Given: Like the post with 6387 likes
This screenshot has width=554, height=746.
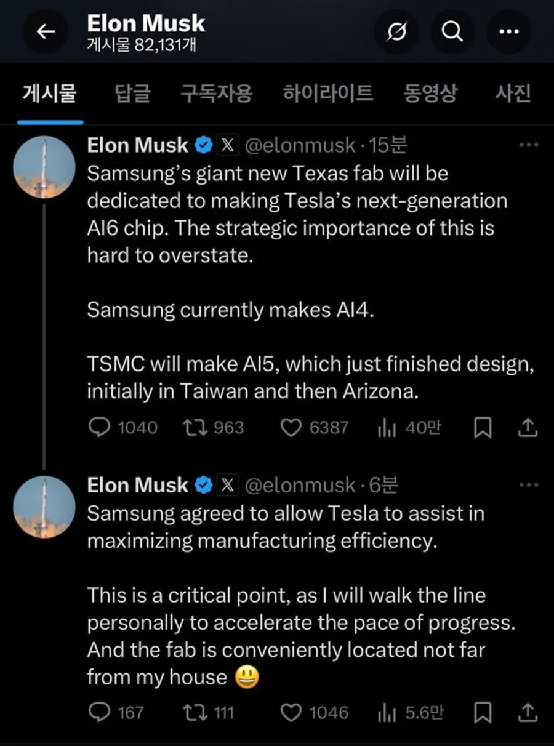Looking at the screenshot, I should point(291,428).
